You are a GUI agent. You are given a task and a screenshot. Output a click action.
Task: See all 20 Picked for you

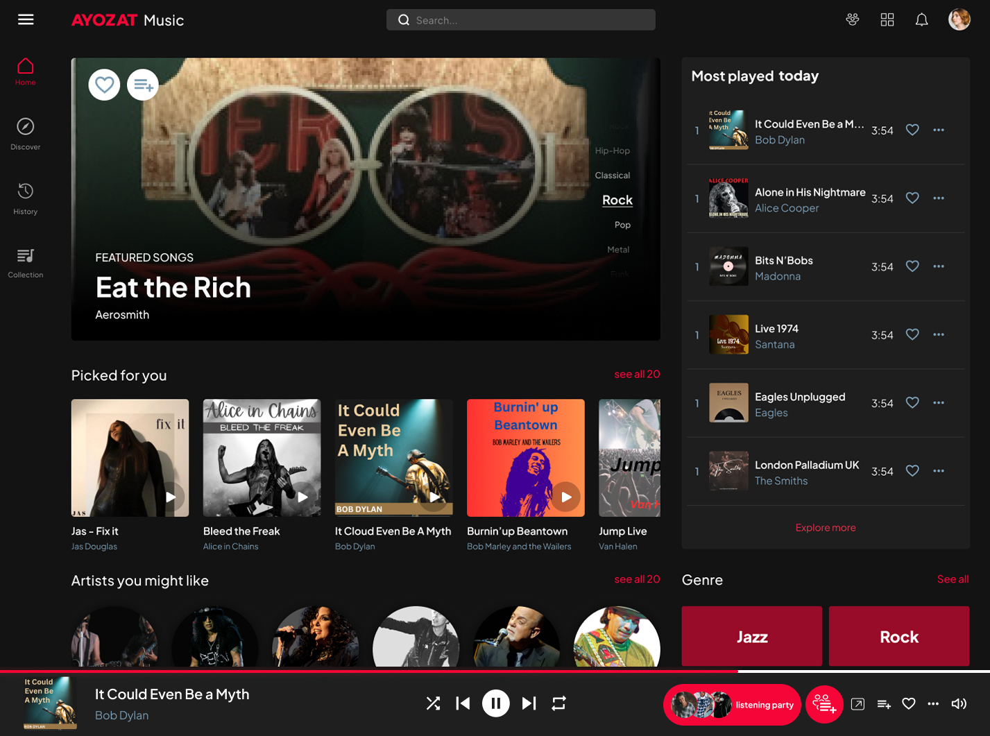[637, 374]
